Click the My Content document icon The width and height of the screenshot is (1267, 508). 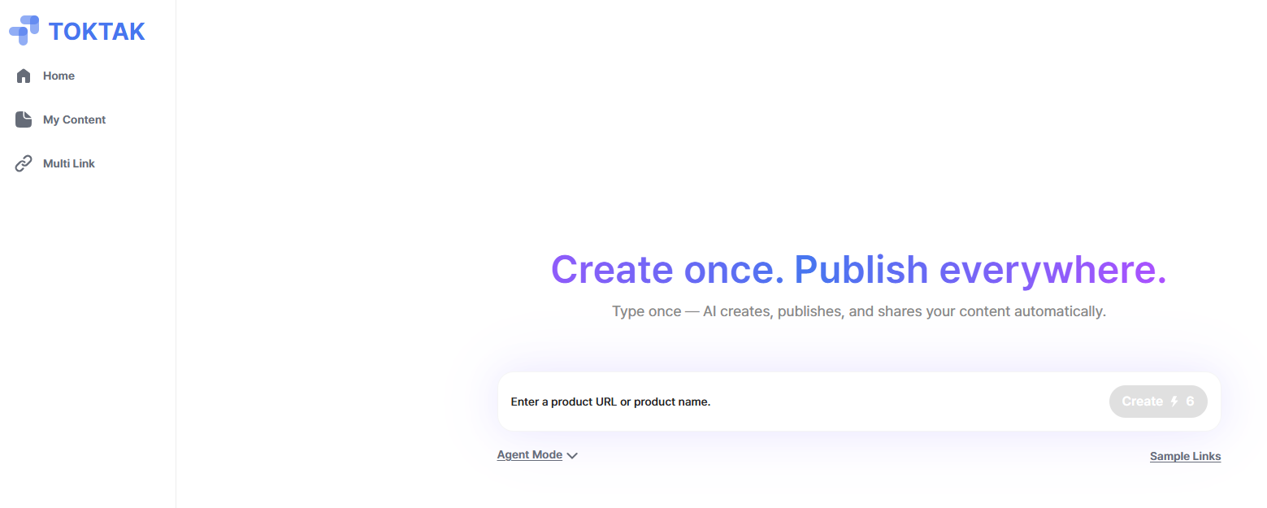[24, 119]
